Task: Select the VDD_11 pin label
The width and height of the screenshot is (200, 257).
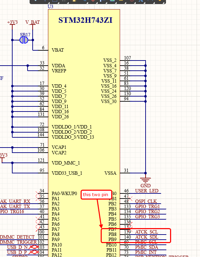Action: click(60, 106)
